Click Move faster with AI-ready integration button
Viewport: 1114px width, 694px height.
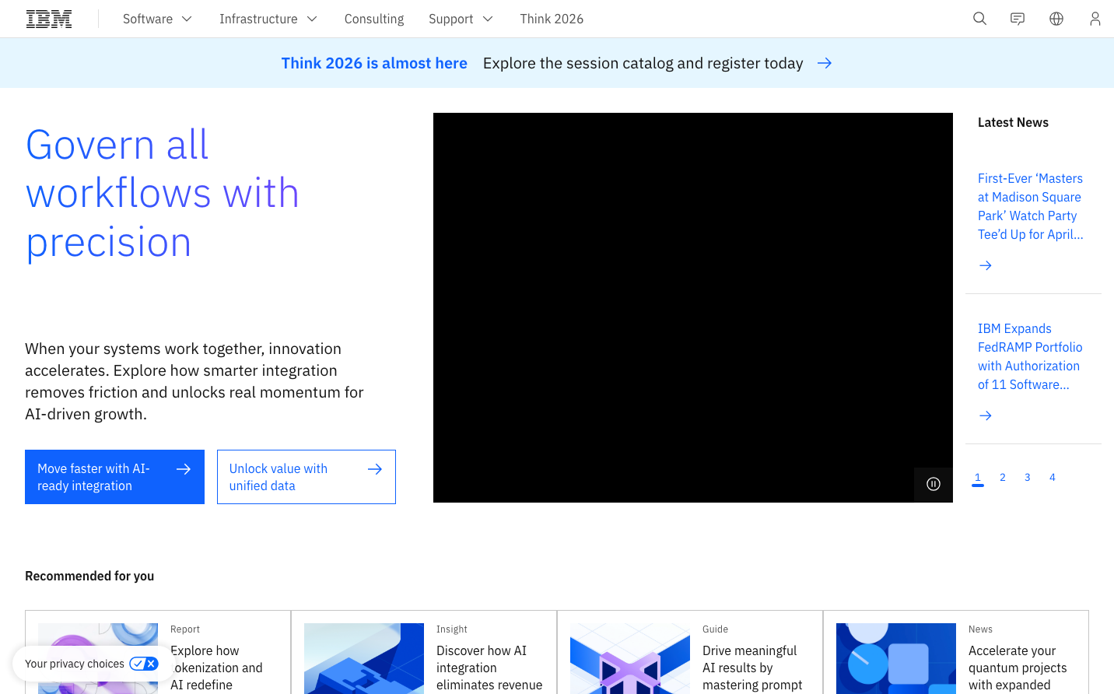coord(114,477)
